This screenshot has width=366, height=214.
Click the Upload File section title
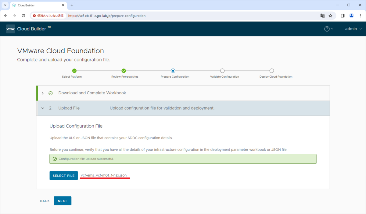tap(69, 108)
